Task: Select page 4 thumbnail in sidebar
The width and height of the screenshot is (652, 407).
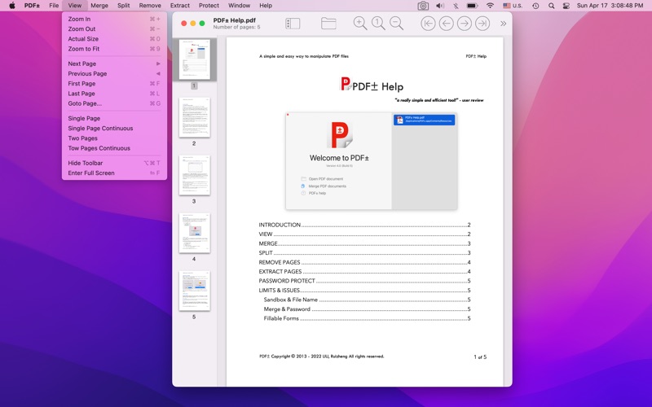Action: click(195, 233)
